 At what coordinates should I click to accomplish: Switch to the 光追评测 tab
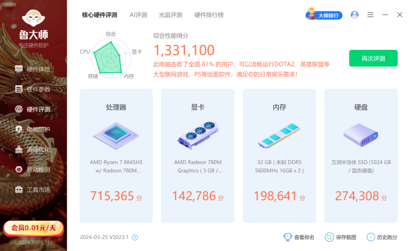click(171, 15)
